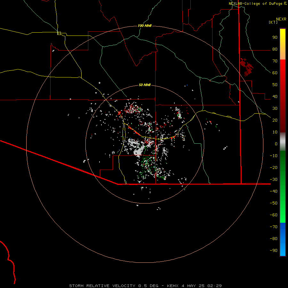The image size is (288, 288).
Task: Click the Storm Relative Velocity caption
Action: (x=145, y=286)
